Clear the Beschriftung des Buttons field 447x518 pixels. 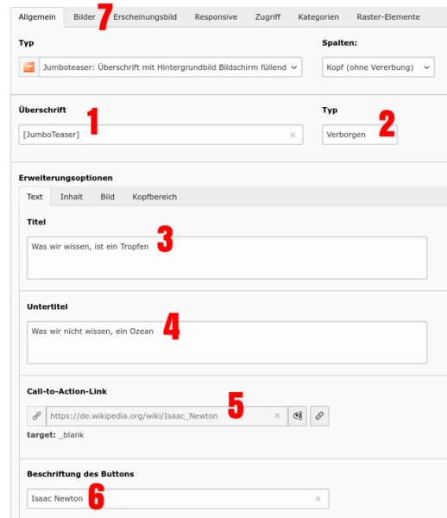[318, 498]
